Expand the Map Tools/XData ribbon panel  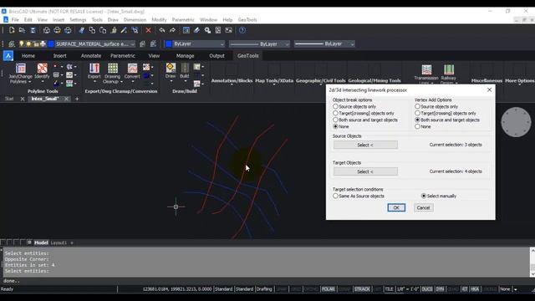[x=274, y=81]
